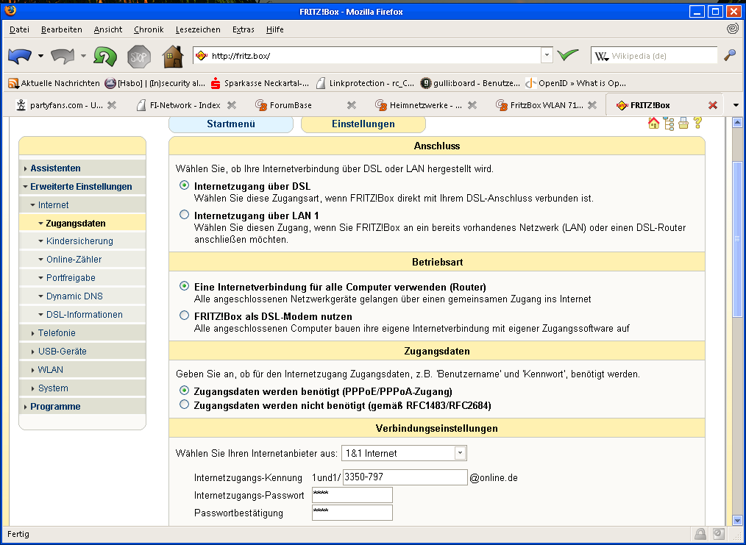Select Zugangsdaten werden nicht benötigt radio
The height and width of the screenshot is (545, 746).
tap(184, 405)
